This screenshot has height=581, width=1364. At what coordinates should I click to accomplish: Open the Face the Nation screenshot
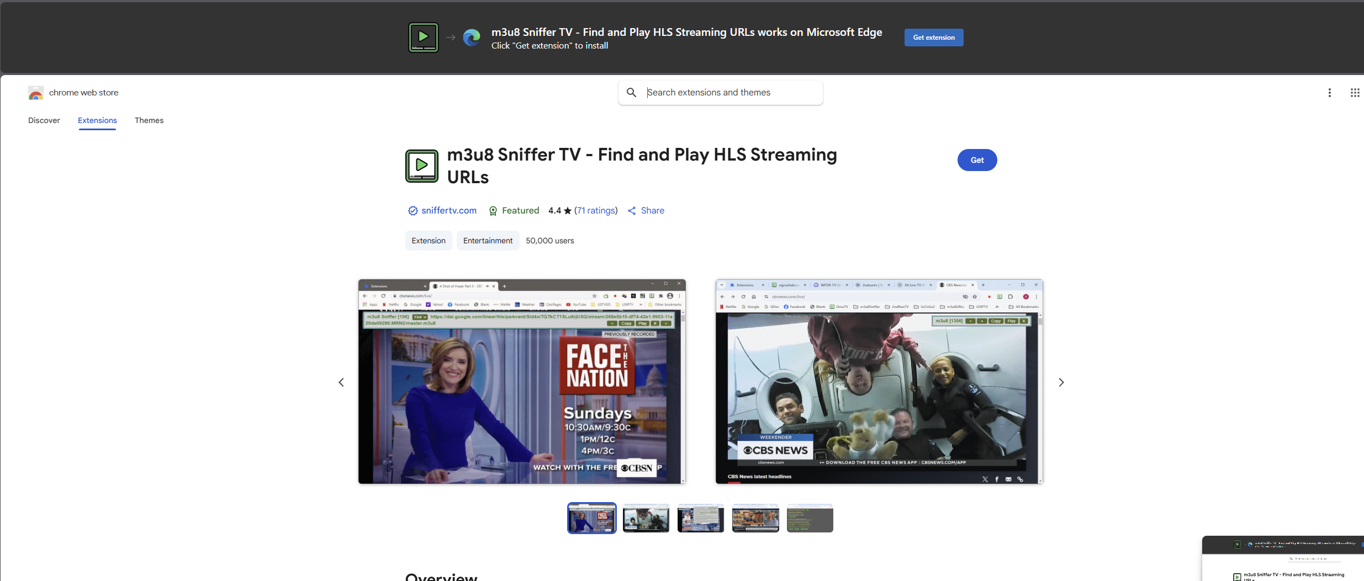(x=522, y=381)
